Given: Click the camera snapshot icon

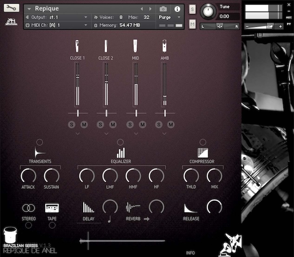Looking at the screenshot, I should click(163, 9).
